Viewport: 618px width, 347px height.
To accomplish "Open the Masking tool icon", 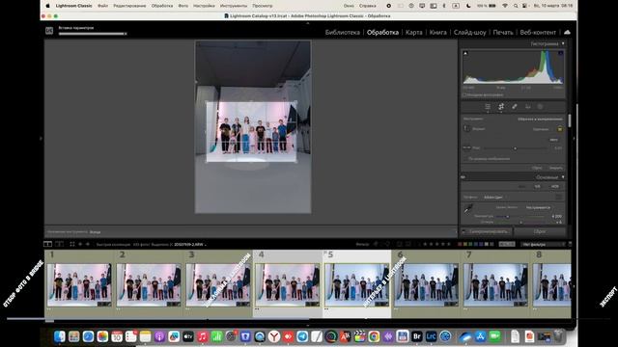I will pyautogui.click(x=541, y=107).
